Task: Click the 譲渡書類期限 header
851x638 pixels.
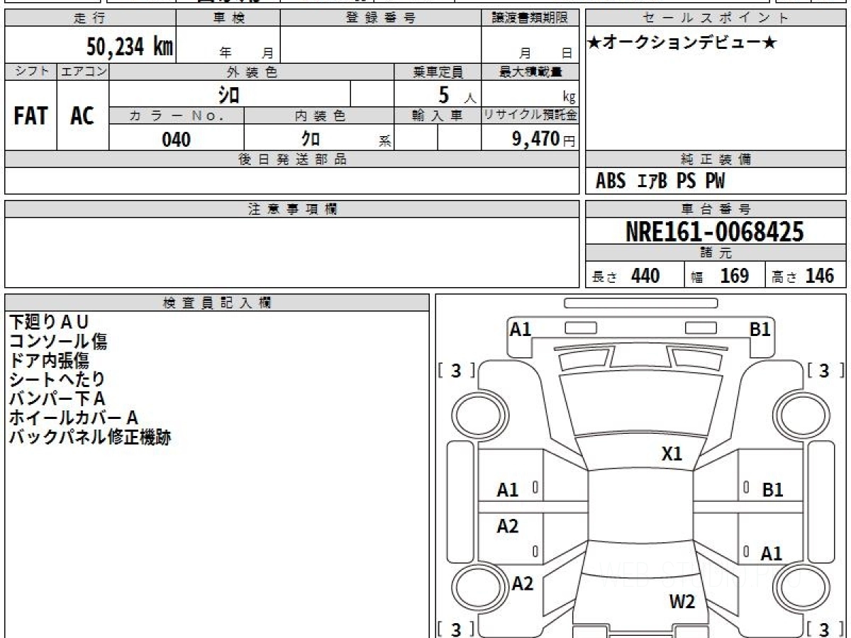Action: [530, 19]
